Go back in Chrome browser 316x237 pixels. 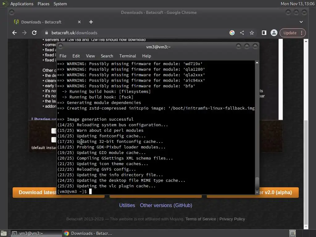point(14,33)
